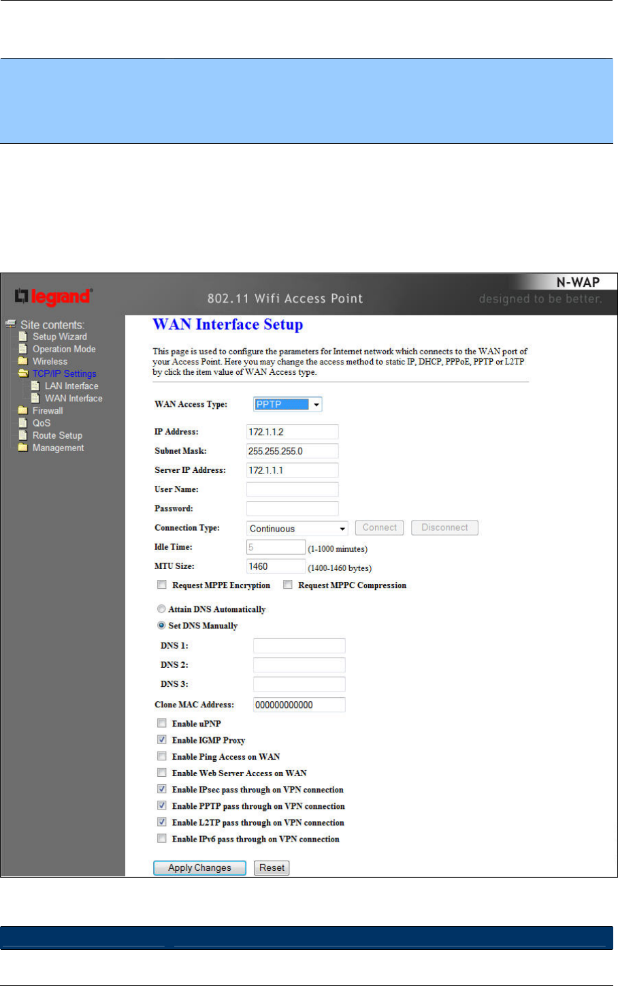
Task: Click the WAN Interface page icon
Action: coord(35,398)
